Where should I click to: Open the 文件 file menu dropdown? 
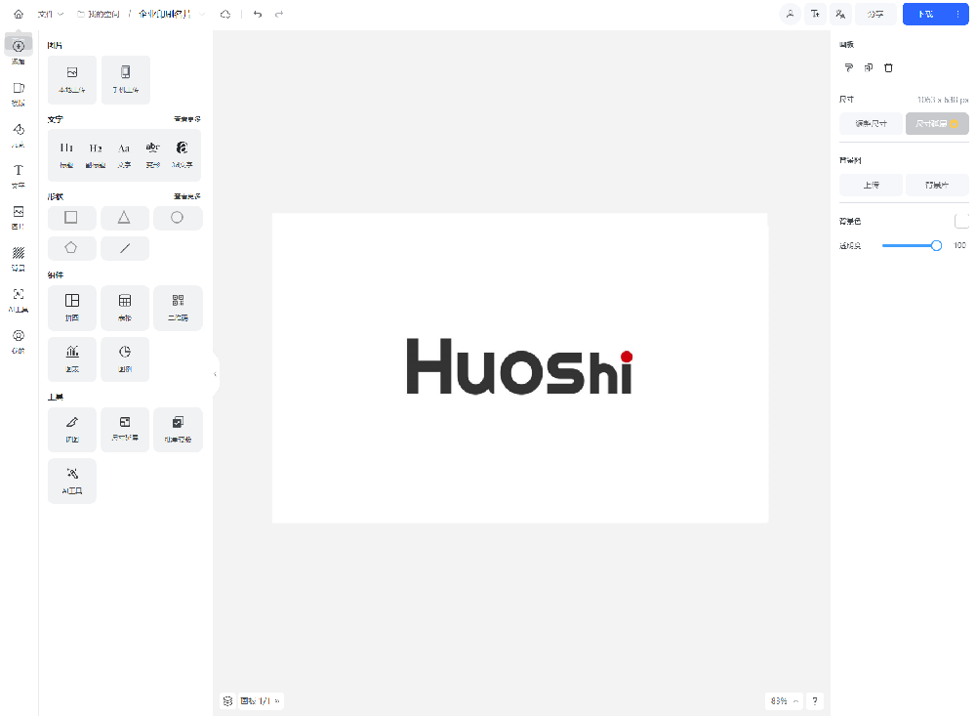coord(51,14)
